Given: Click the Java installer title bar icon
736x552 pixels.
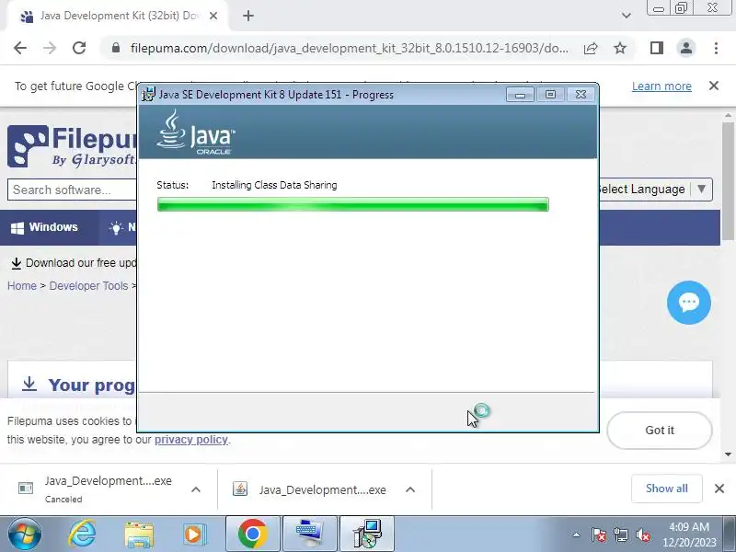Looking at the screenshot, I should (149, 95).
